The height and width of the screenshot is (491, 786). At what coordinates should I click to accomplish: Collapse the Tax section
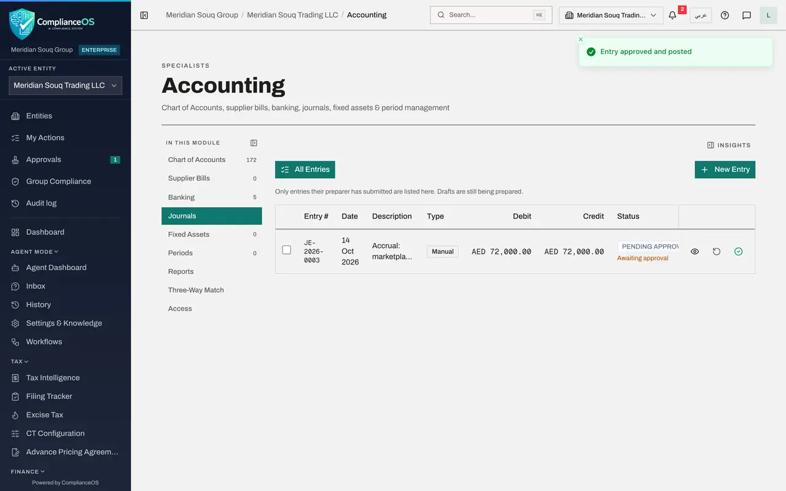point(20,361)
